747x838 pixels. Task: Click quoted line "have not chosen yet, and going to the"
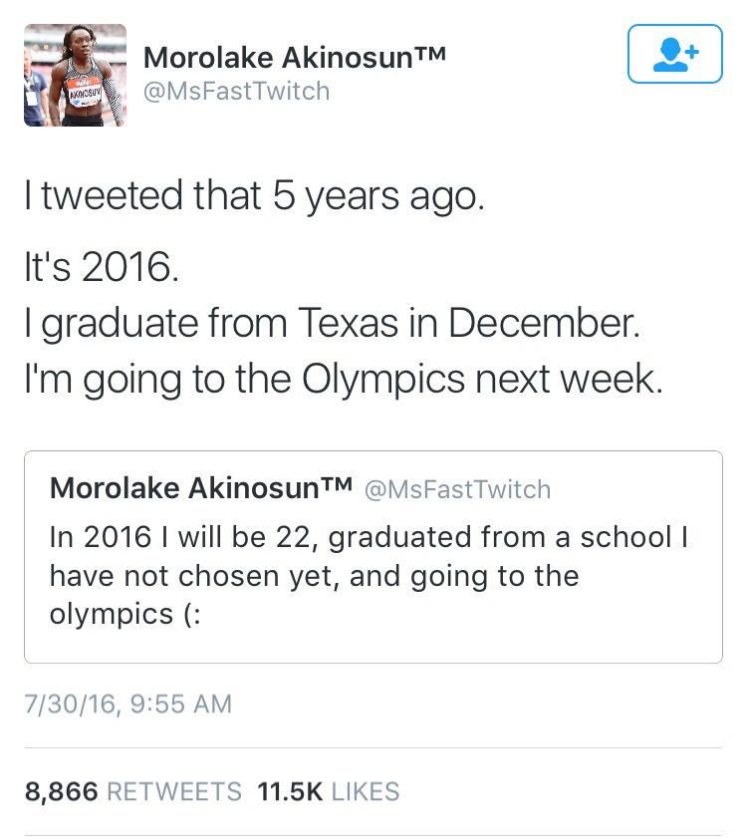point(314,575)
